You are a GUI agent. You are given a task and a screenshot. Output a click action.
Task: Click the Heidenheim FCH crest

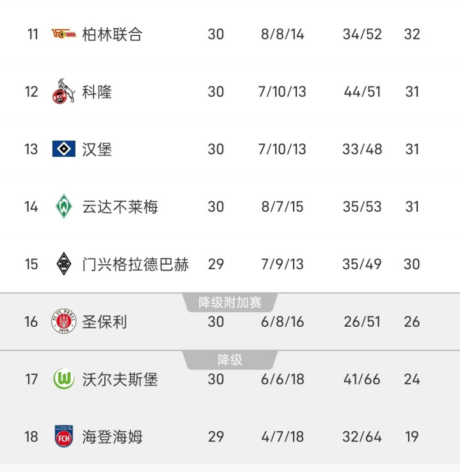[63, 437]
